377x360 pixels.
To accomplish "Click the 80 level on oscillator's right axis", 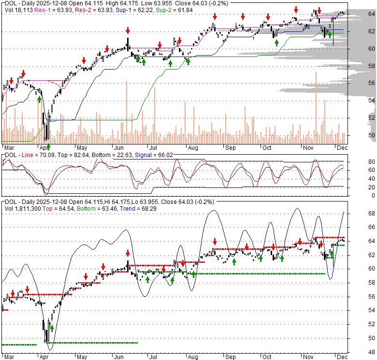I will click(x=357, y=161).
